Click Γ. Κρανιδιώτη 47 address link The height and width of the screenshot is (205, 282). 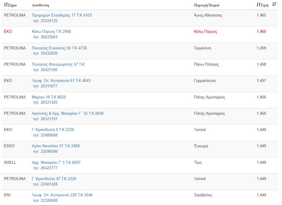point(54,179)
